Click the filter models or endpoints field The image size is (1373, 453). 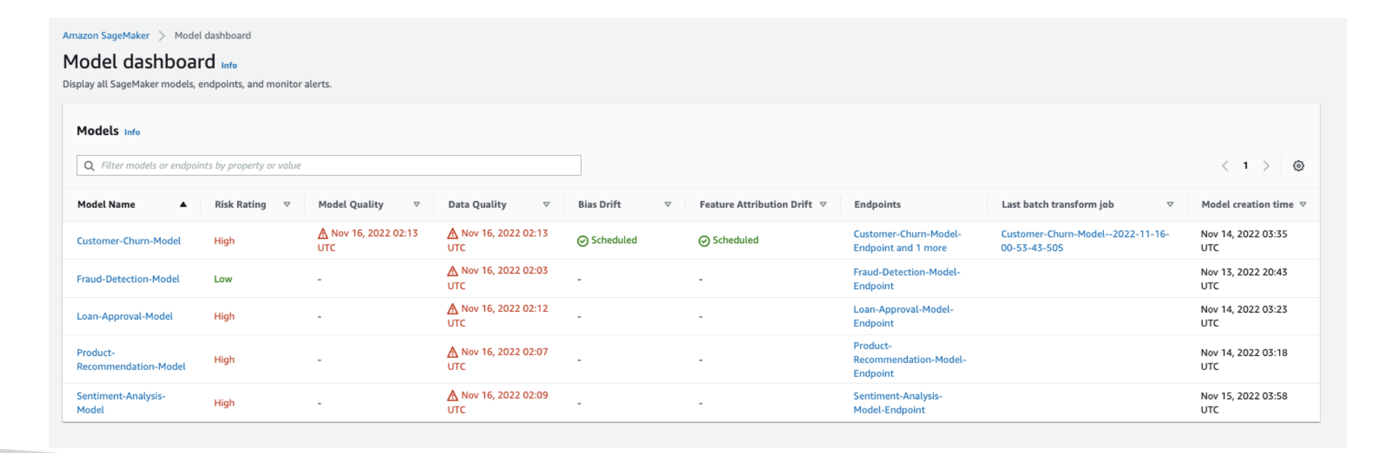[x=335, y=166]
